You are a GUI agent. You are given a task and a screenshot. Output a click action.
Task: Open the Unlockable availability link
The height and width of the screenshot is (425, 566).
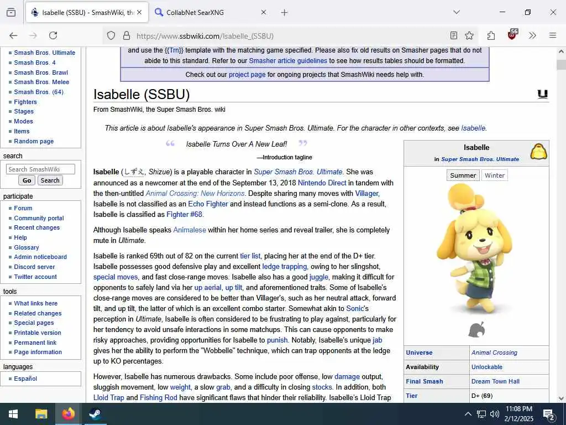(x=487, y=367)
